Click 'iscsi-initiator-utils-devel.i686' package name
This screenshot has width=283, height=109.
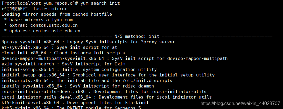[x=44, y=92]
